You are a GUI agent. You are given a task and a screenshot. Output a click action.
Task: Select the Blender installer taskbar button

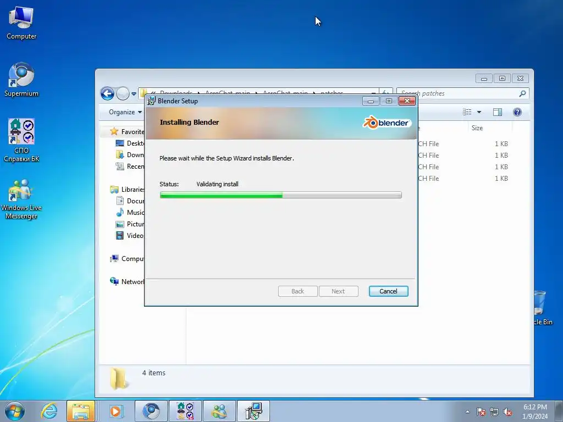[x=253, y=411]
